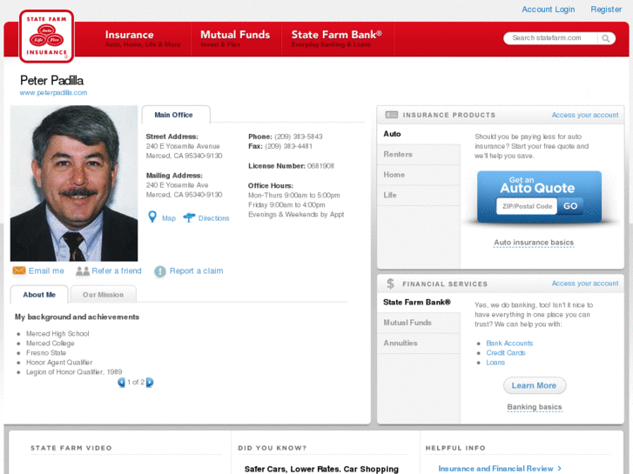Go to next About Me page arrow
Viewport: 633px width, 474px height.
tap(150, 382)
